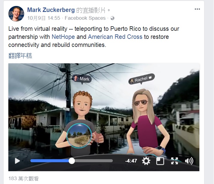Mute the video volume

(189, 161)
